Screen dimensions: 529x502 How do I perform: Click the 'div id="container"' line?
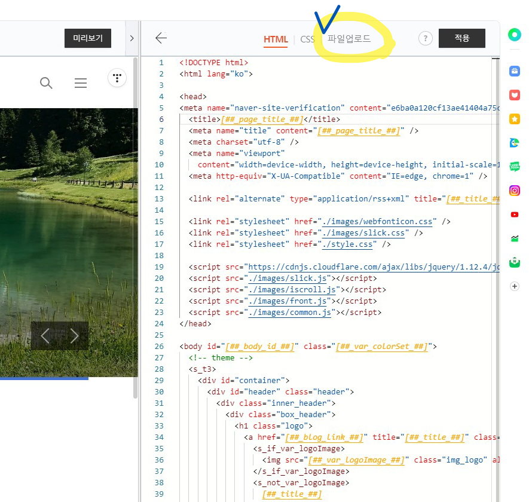point(244,381)
